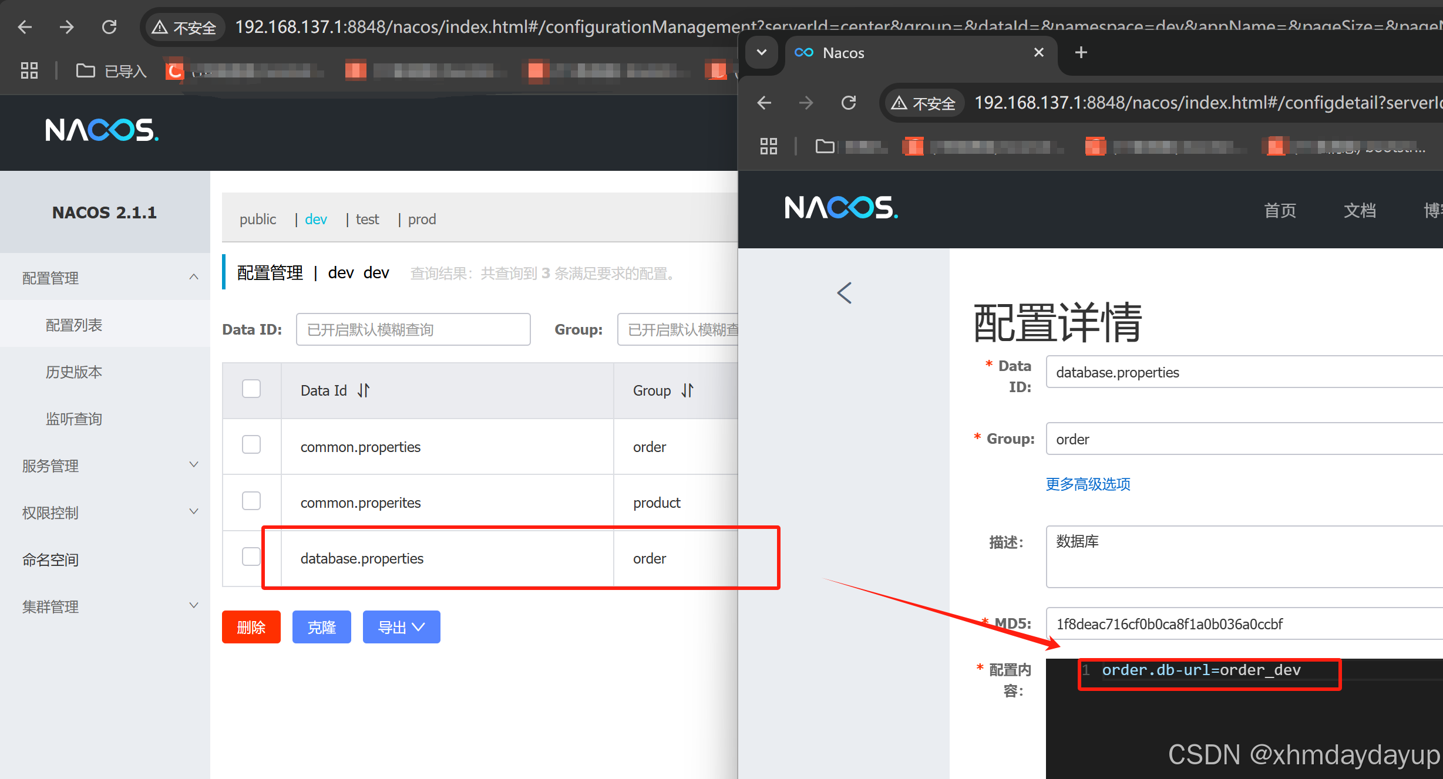The width and height of the screenshot is (1443, 779).
Task: Select all rows with the header checkbox
Action: tap(251, 389)
